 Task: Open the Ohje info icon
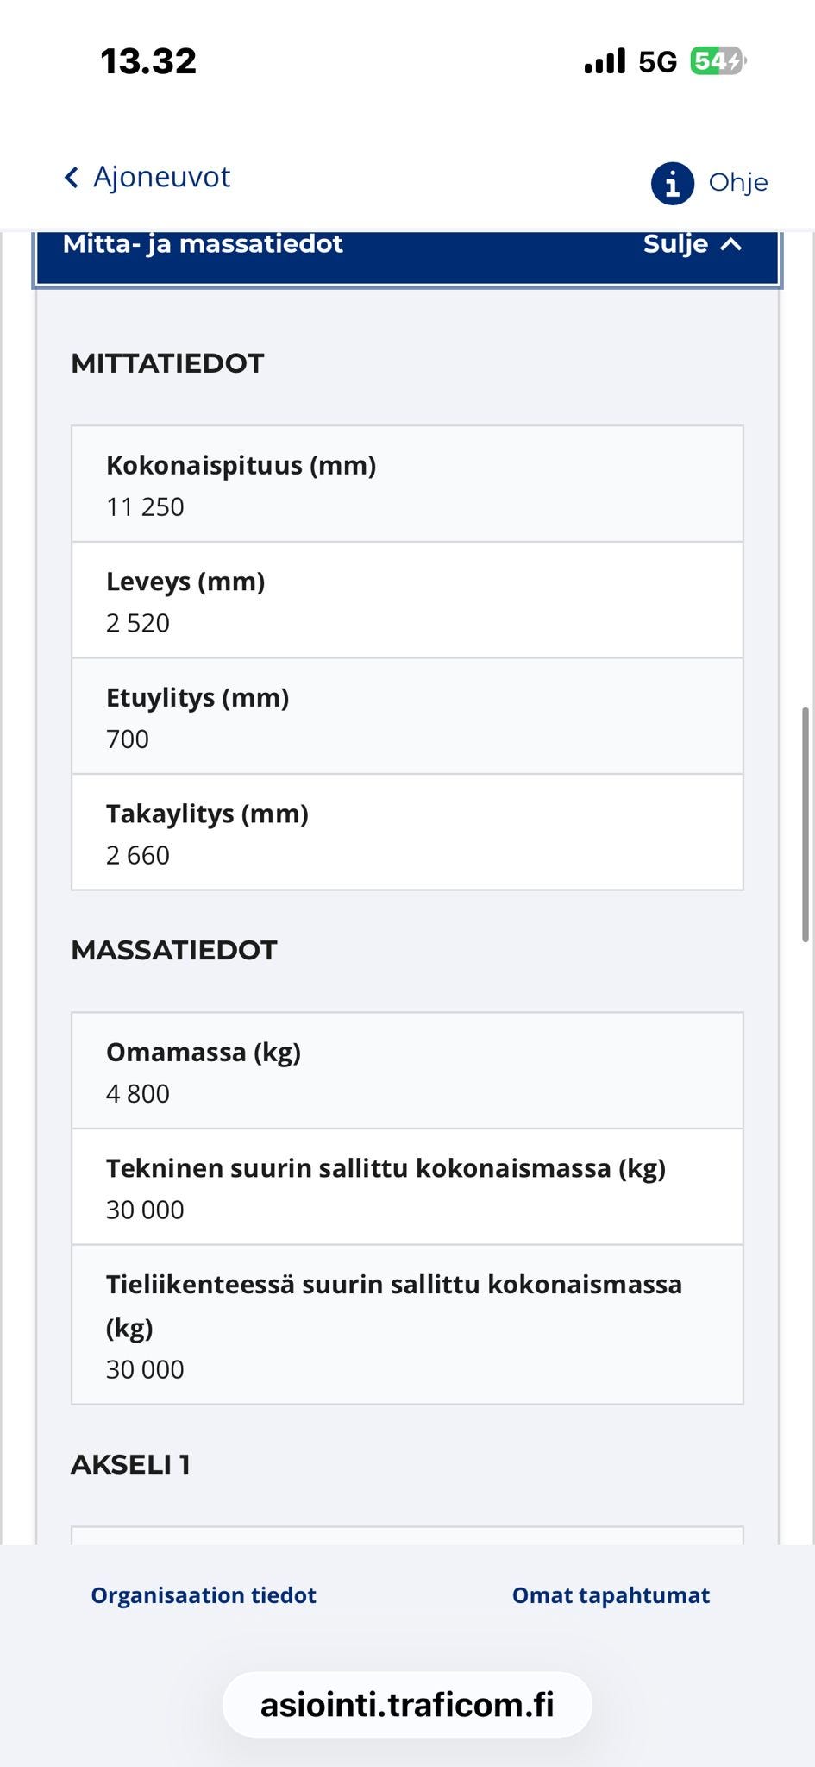(x=673, y=183)
